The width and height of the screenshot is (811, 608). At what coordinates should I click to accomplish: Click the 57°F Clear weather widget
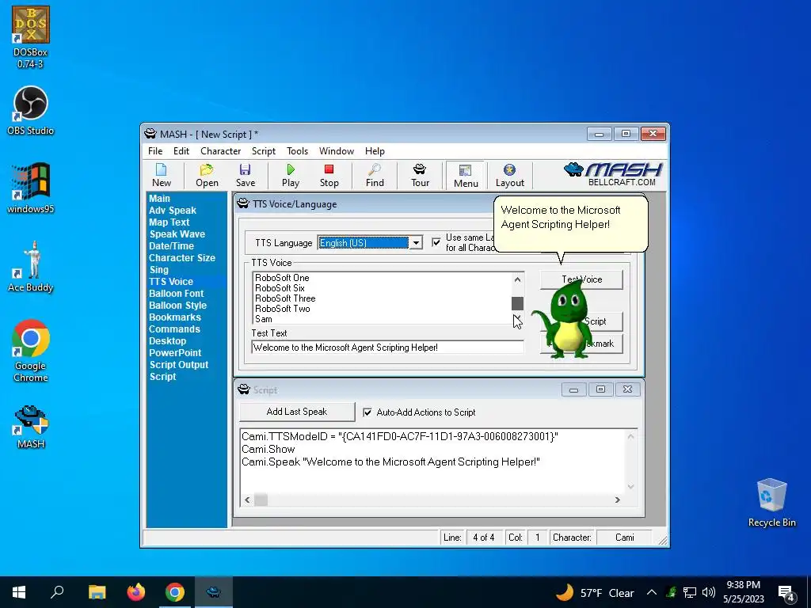pyautogui.click(x=595, y=592)
